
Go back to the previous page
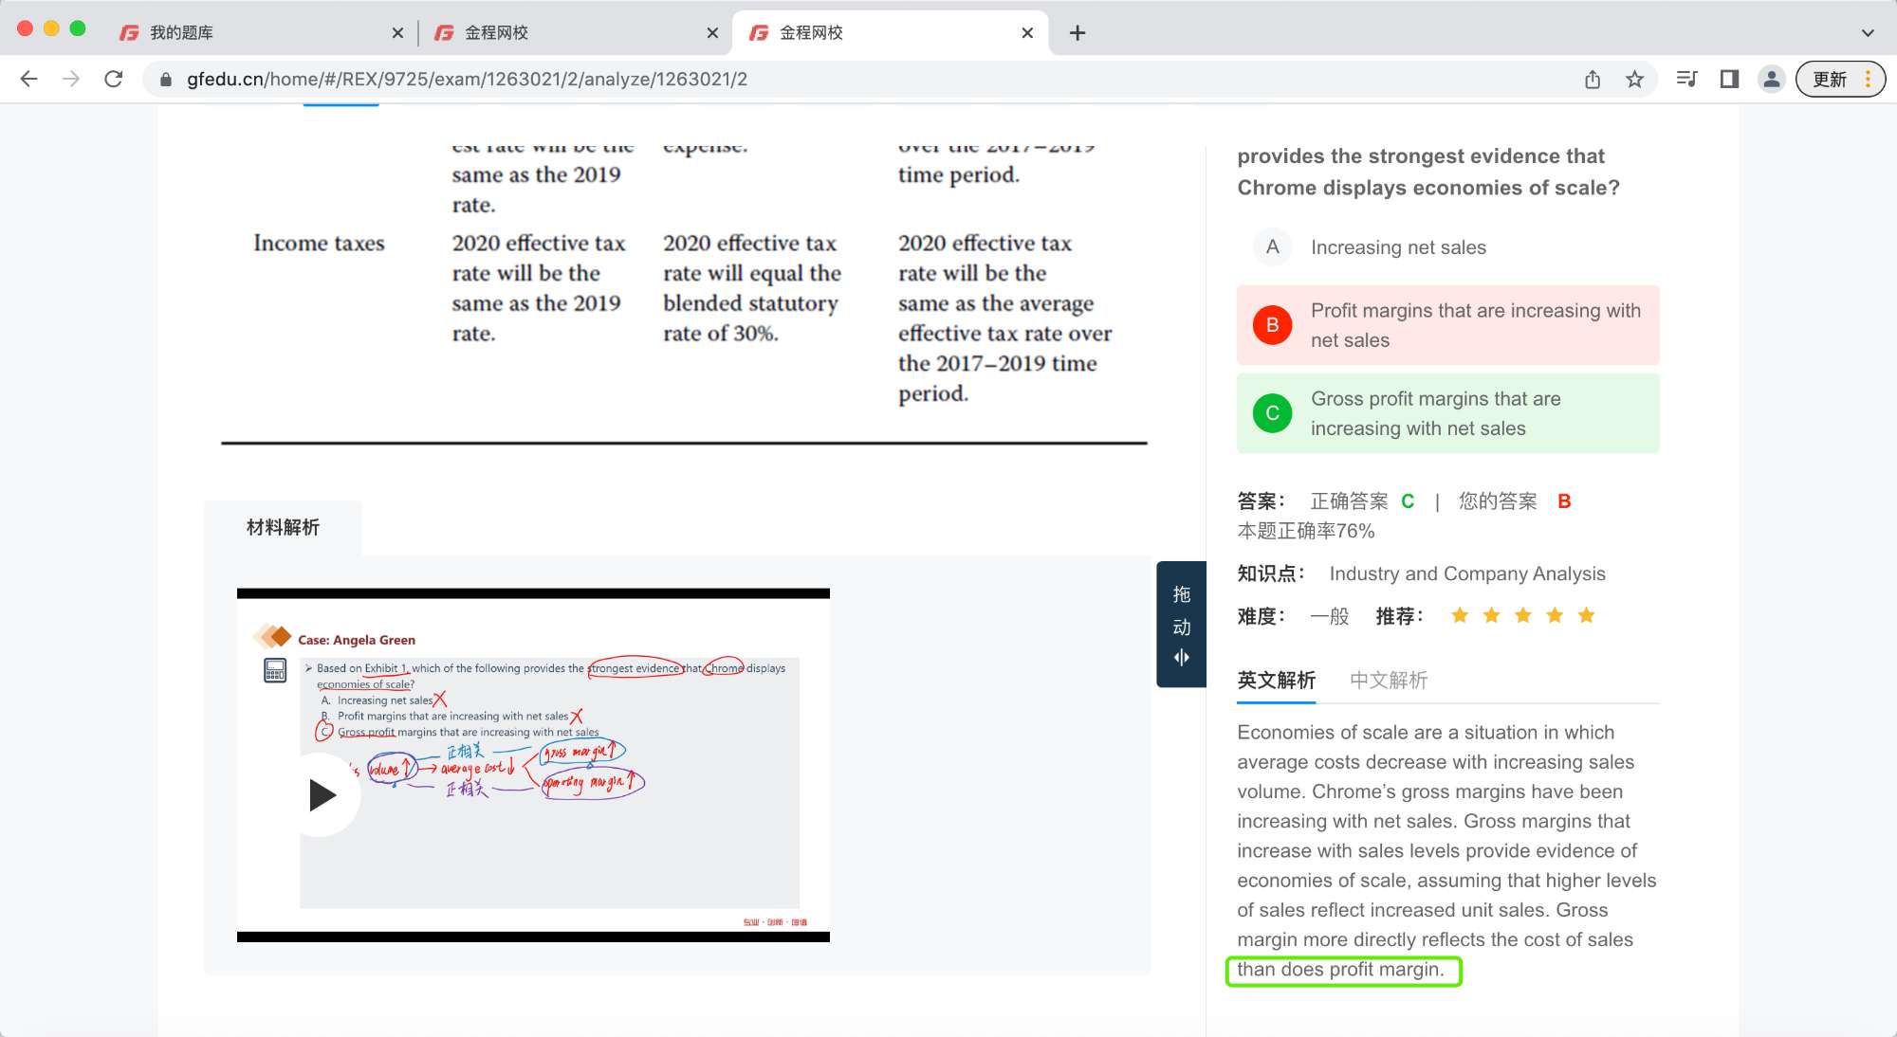(29, 80)
